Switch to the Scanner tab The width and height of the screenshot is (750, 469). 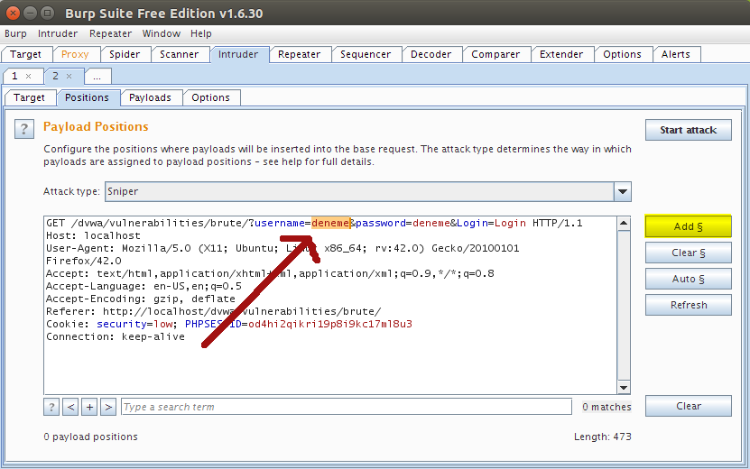(180, 54)
